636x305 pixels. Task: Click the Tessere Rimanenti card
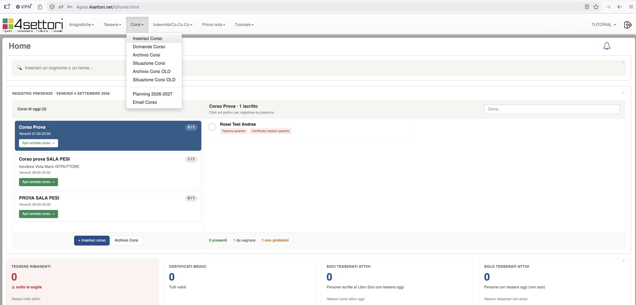point(82,282)
